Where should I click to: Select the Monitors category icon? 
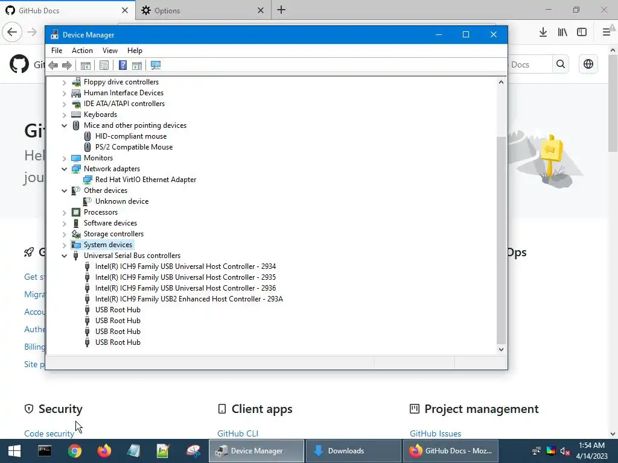(76, 158)
